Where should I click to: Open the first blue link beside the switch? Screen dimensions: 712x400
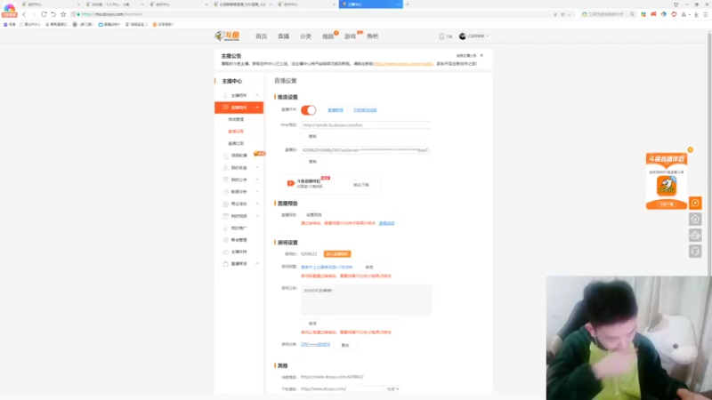click(x=336, y=110)
